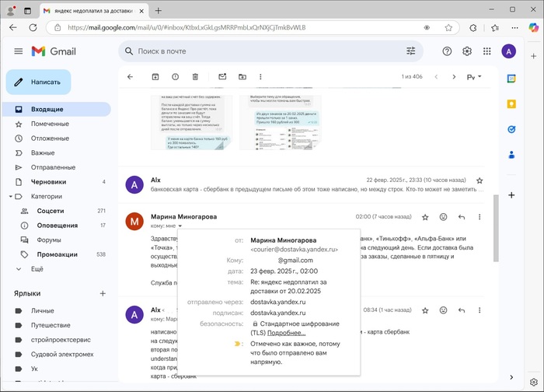Toggle star on Марина Миногарова's message
The height and width of the screenshot is (392, 544).
[425, 217]
